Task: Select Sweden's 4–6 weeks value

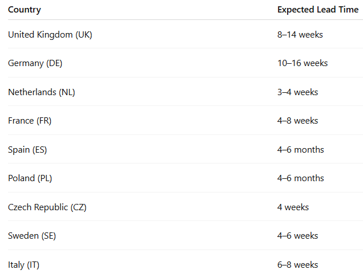Action: 298,236
